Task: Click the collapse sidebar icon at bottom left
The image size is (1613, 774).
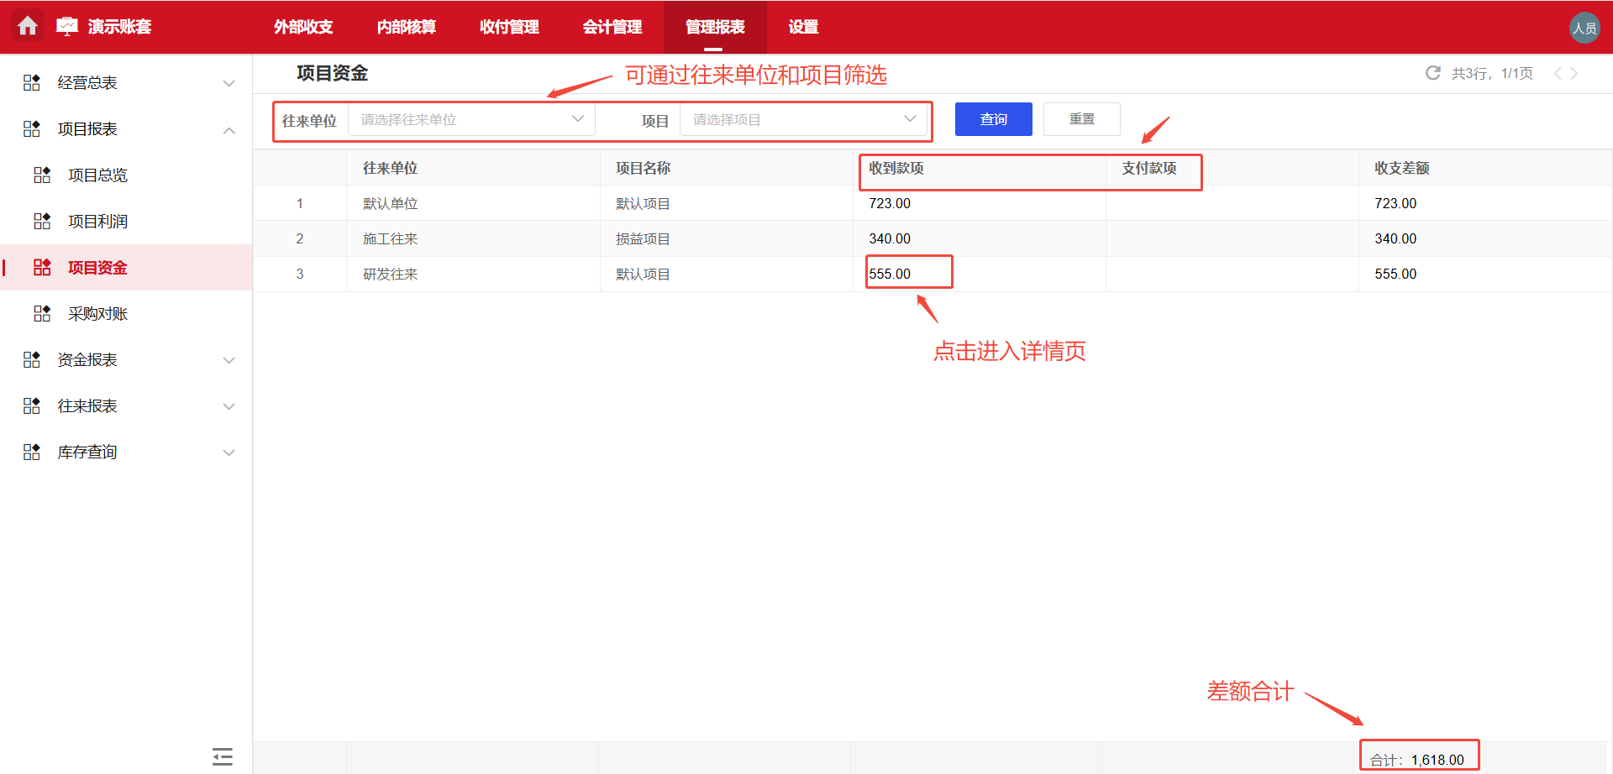Action: coord(222,756)
